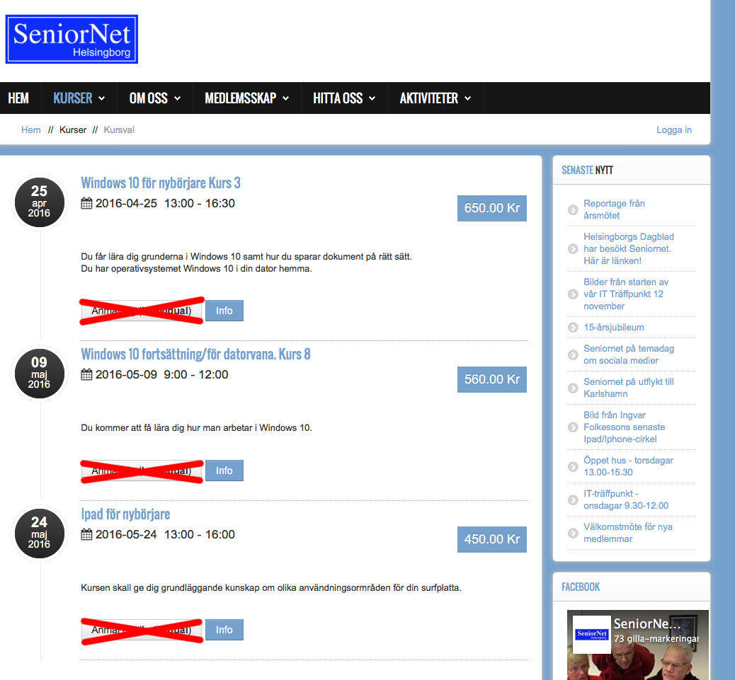The image size is (735, 680).
Task: Expand the OM OSS menu chevron
Action: [178, 98]
